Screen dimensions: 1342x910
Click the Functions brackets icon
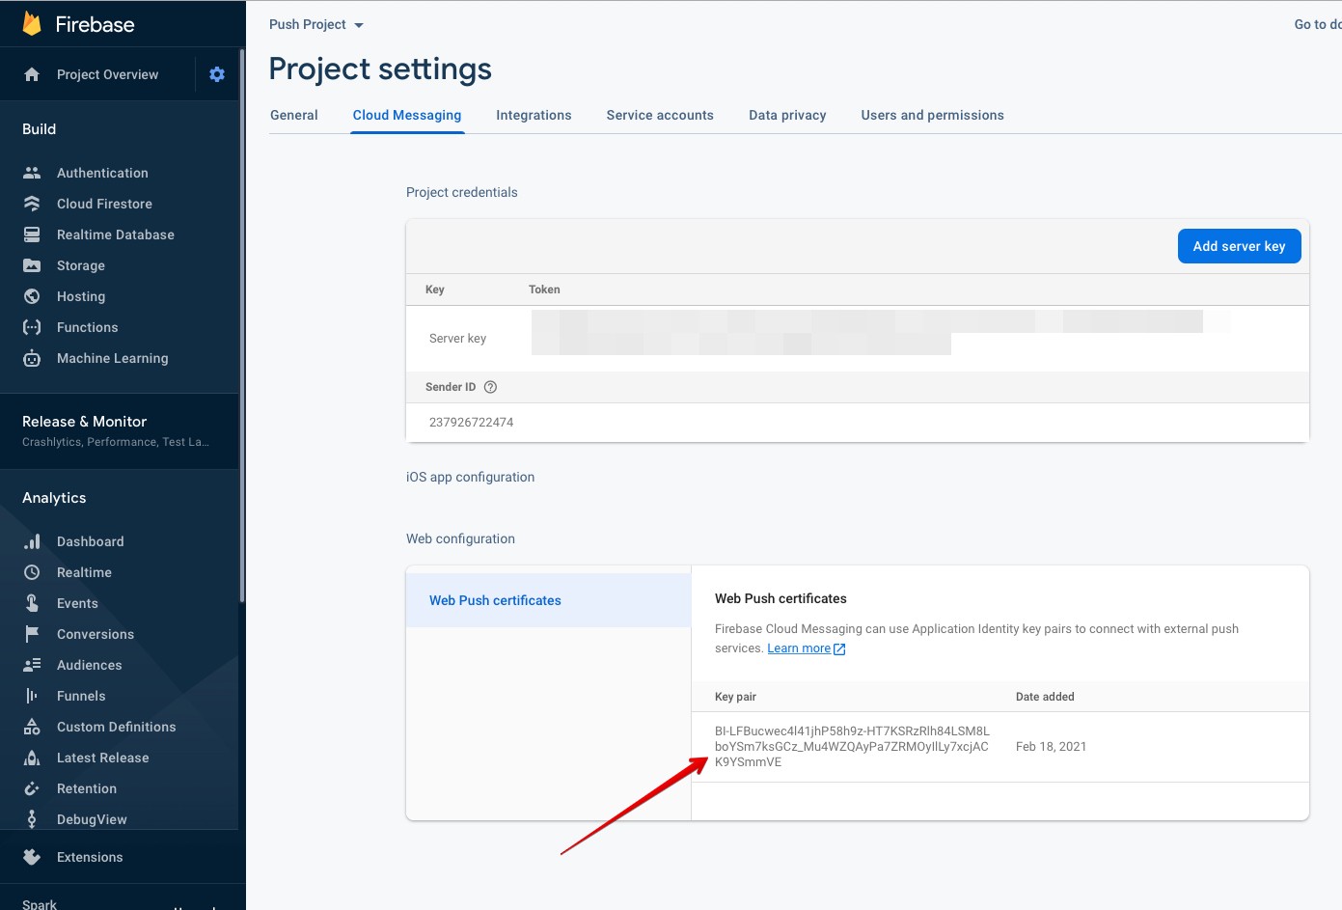tap(32, 327)
